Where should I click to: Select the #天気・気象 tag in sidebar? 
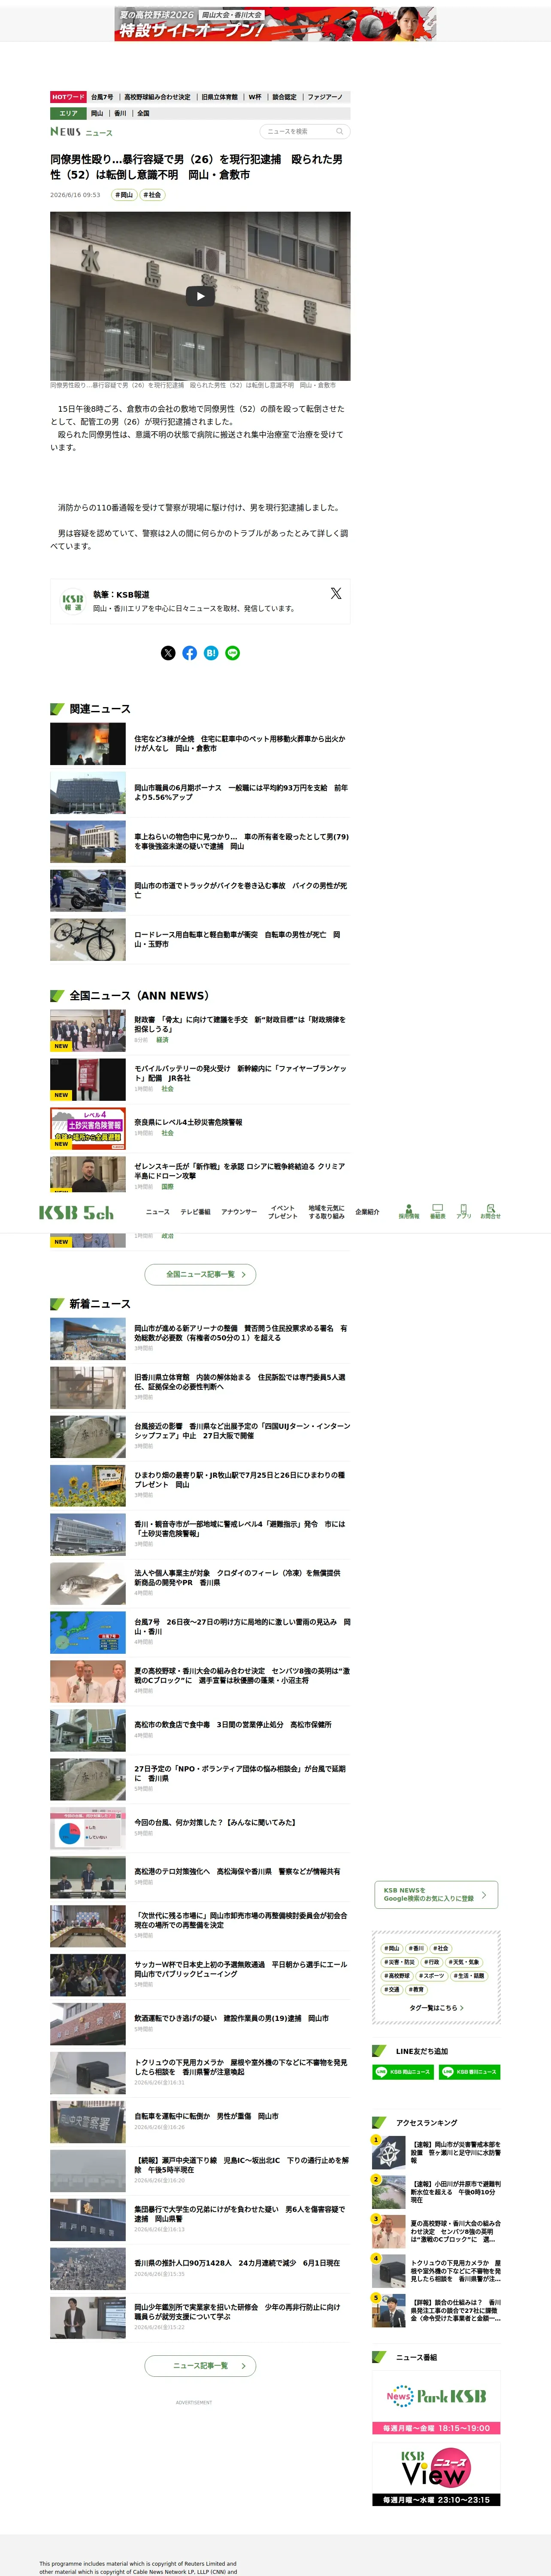pos(463,1961)
